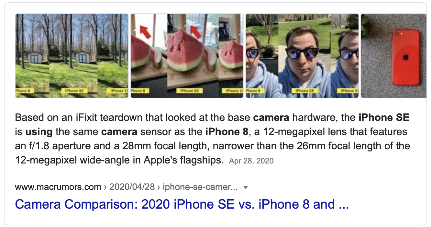Click the bold word using in snippet

pos(39,132)
